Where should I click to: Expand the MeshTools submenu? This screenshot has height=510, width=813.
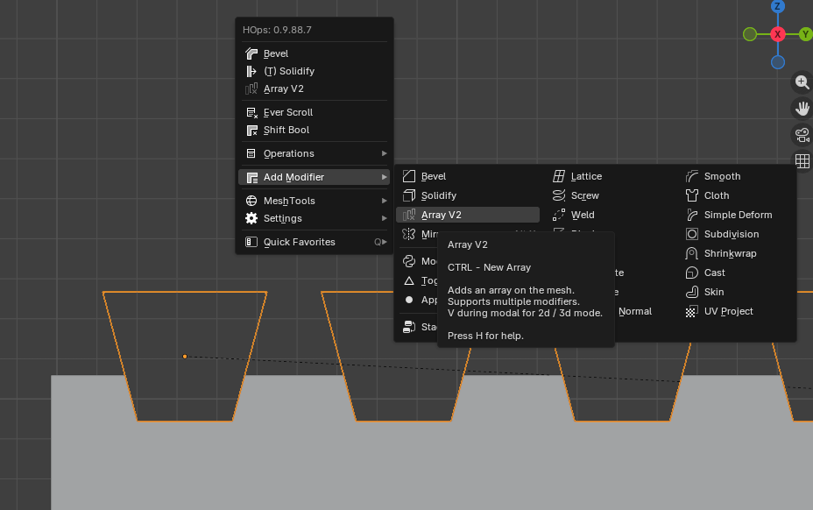tap(314, 201)
